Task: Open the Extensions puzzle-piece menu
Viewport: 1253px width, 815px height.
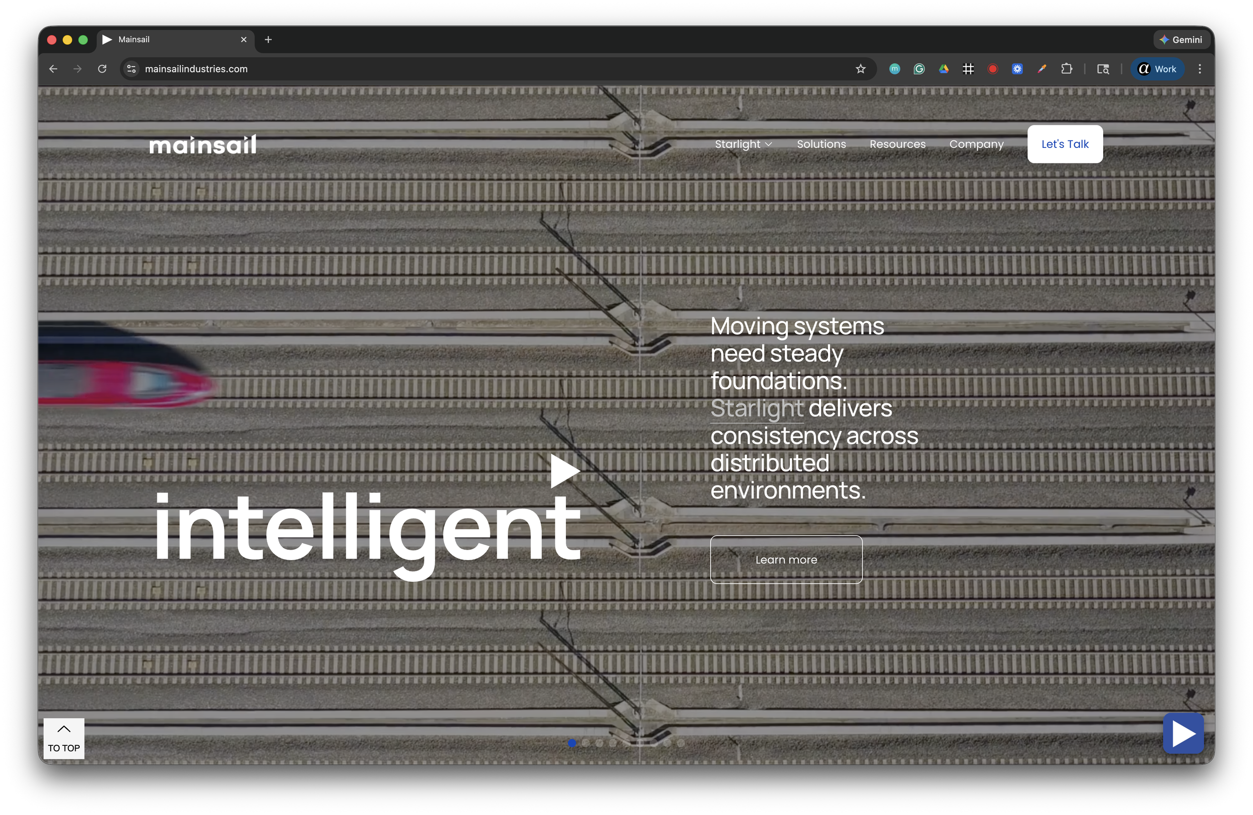Action: tap(1067, 69)
